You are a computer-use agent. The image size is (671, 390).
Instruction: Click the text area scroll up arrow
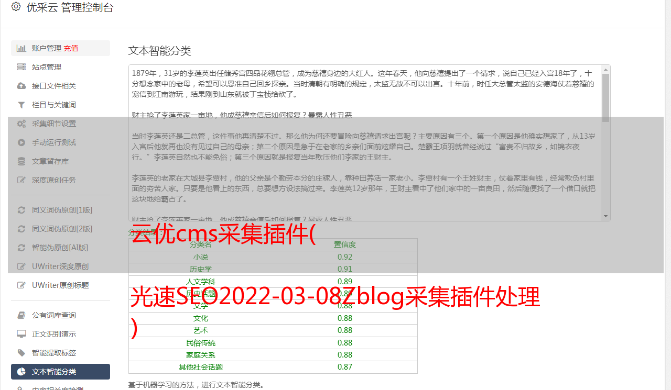pos(606,69)
